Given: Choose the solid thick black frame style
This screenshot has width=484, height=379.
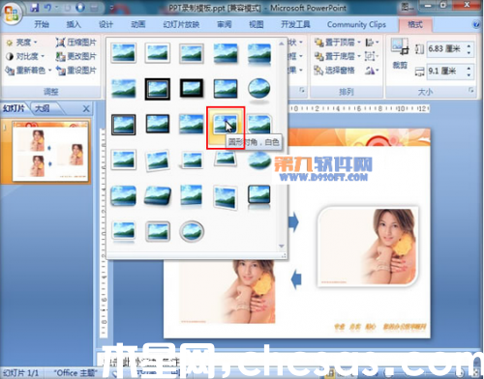Looking at the screenshot, I should (192, 88).
